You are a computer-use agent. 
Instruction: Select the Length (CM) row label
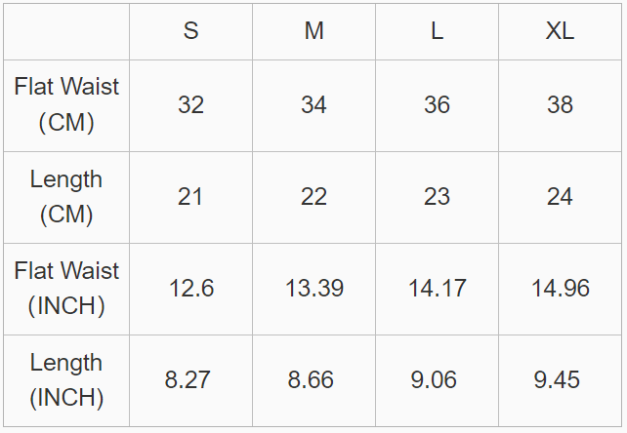coord(66,197)
